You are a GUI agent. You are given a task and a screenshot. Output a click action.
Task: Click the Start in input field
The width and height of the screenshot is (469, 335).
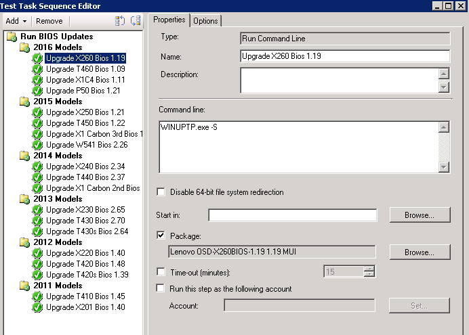293,215
